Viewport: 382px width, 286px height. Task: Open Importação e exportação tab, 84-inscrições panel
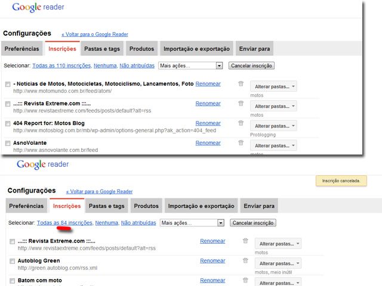[x=201, y=206]
